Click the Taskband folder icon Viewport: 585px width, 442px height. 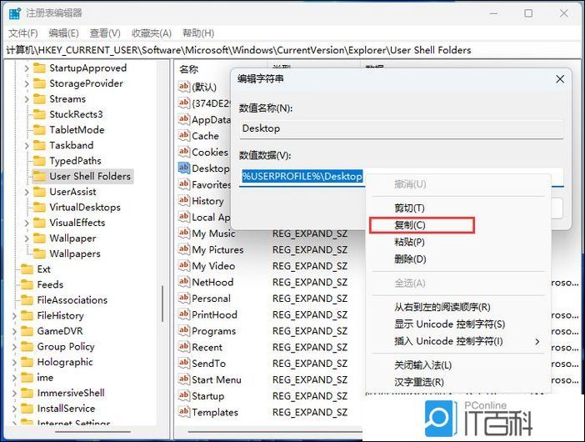[x=39, y=145]
